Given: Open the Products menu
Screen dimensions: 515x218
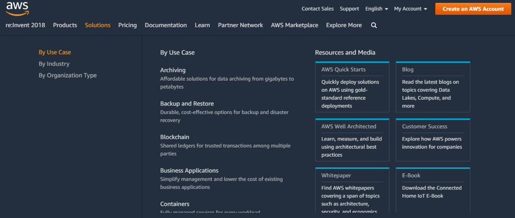Looking at the screenshot, I should [65, 25].
